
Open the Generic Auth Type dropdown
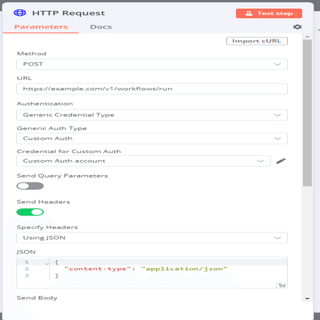point(152,139)
